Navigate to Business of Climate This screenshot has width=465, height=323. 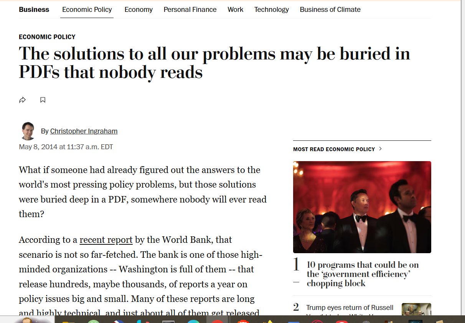[330, 10]
